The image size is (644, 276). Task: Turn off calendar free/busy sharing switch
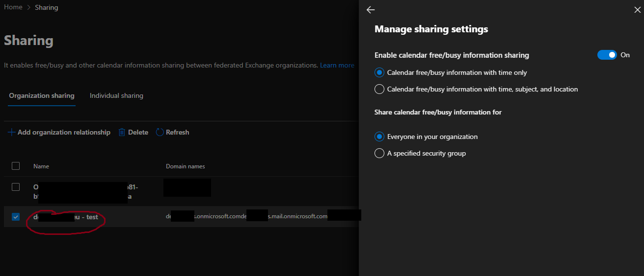[x=607, y=55]
